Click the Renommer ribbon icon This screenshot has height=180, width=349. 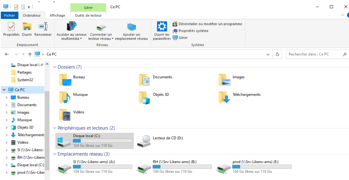[x=43, y=27]
